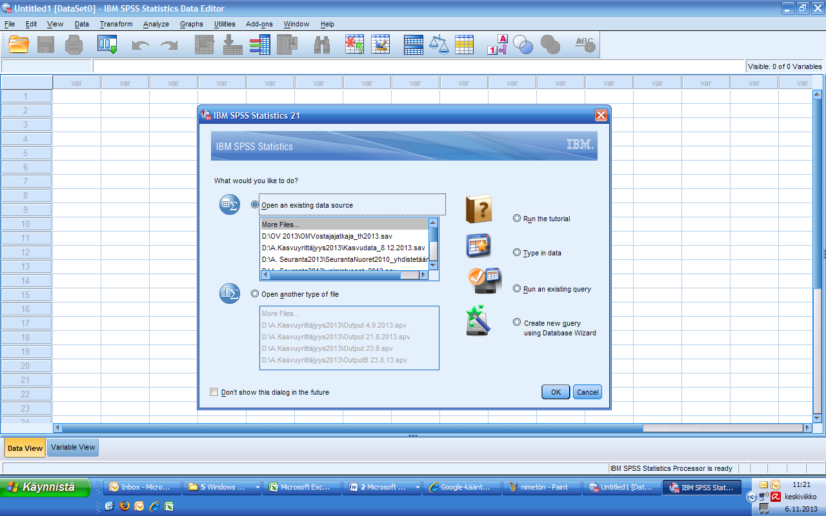Click the Insert variable icon
The height and width of the screenshot is (516, 826).
click(380, 45)
